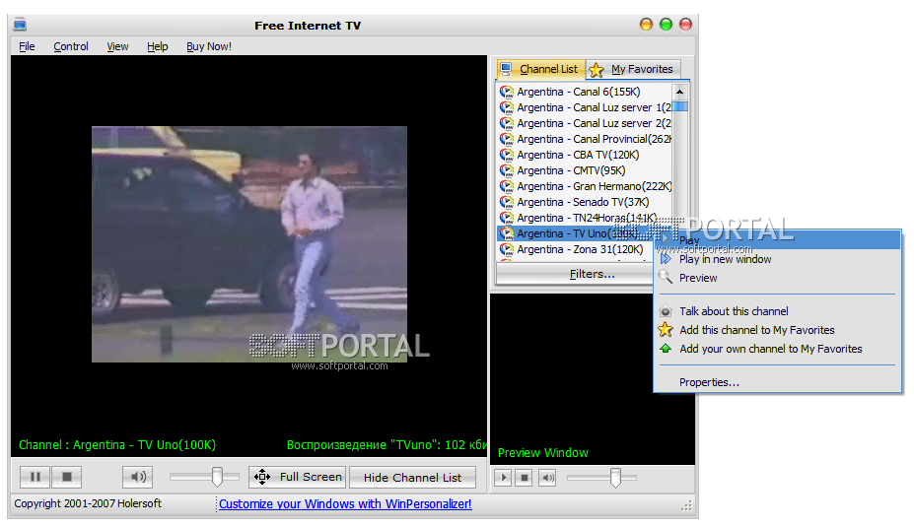The height and width of the screenshot is (527, 914).
Task: Click the Argentina - TV Uno channel icon
Action: coord(506,232)
